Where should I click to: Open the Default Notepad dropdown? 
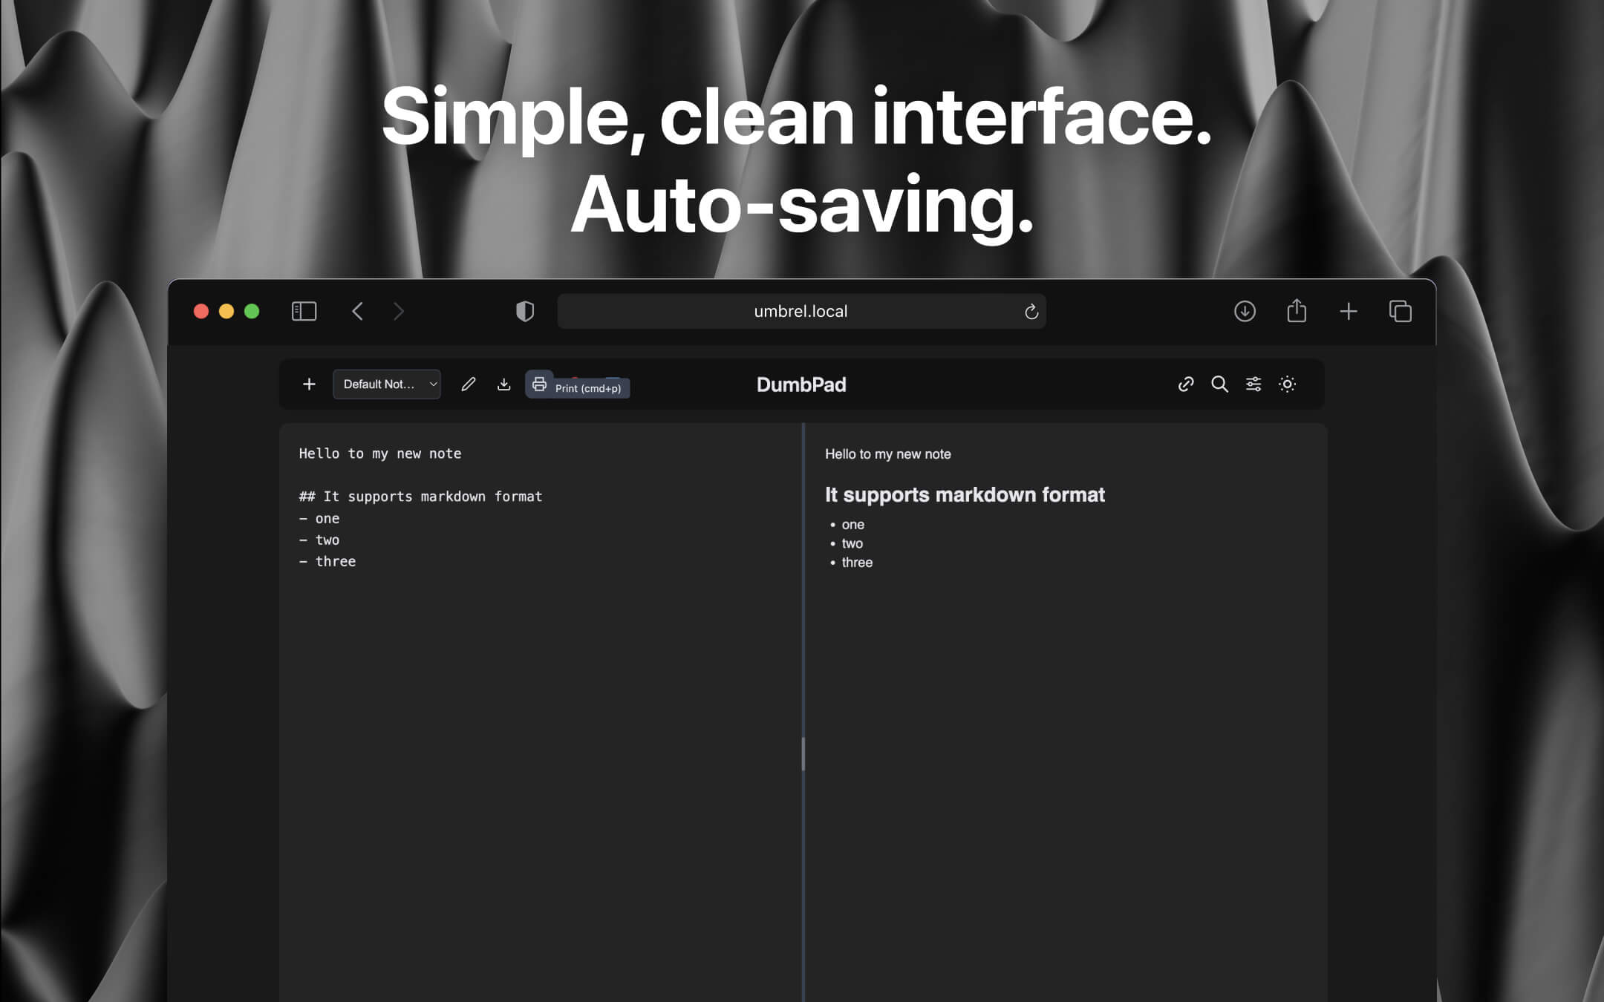(379, 384)
